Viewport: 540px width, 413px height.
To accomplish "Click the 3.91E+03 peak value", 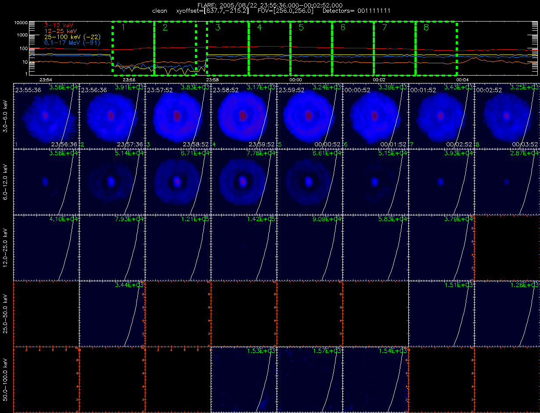I will pos(130,87).
